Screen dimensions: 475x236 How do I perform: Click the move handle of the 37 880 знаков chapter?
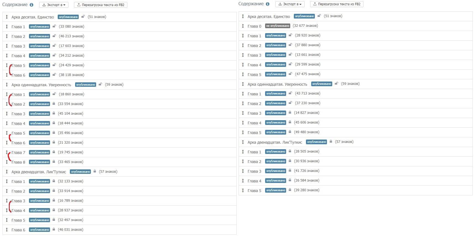[243, 45]
